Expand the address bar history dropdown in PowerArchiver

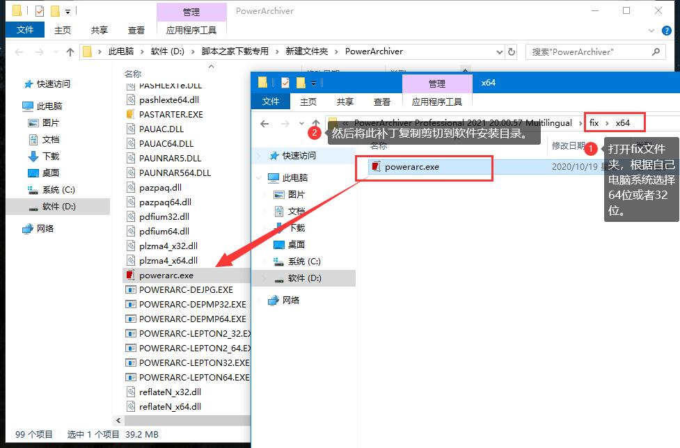[499, 52]
